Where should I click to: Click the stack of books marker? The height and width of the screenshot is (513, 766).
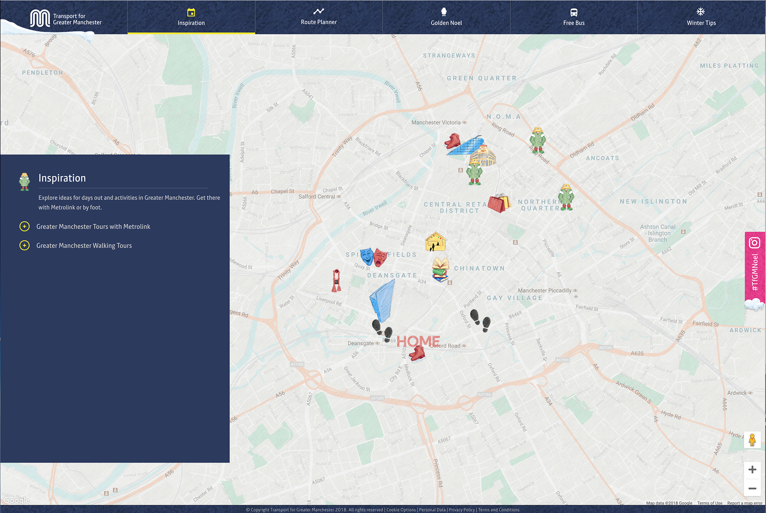(440, 270)
